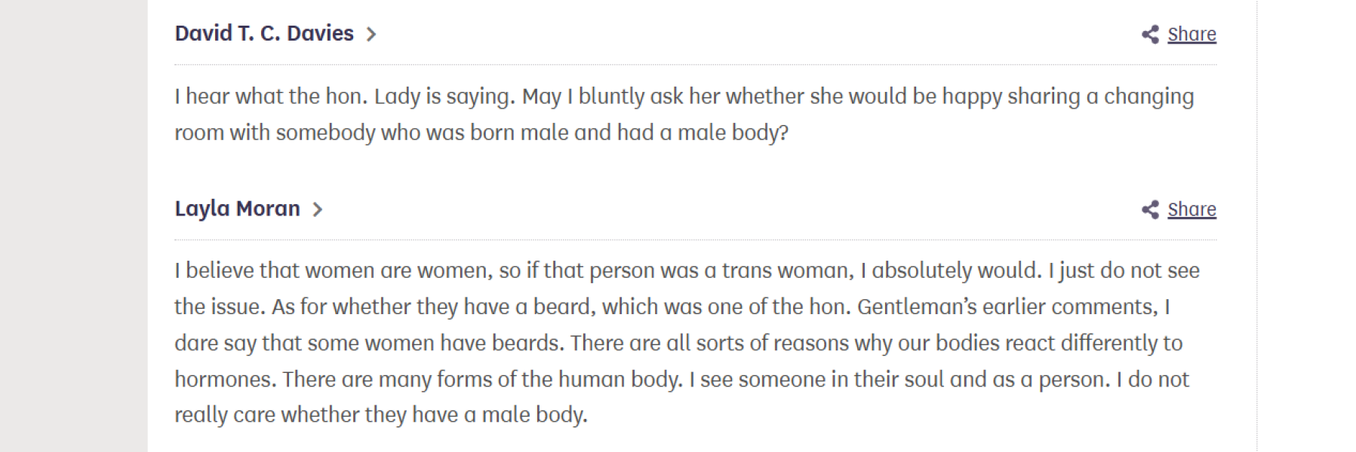The image size is (1356, 452).
Task: Open David T. C. Davies member profile
Action: [x=264, y=34]
